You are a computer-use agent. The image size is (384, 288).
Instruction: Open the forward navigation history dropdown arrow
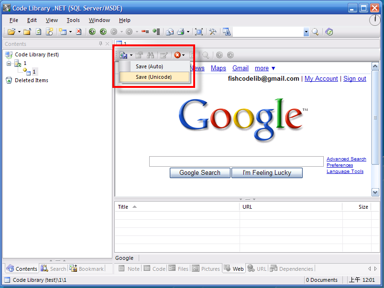137,32
